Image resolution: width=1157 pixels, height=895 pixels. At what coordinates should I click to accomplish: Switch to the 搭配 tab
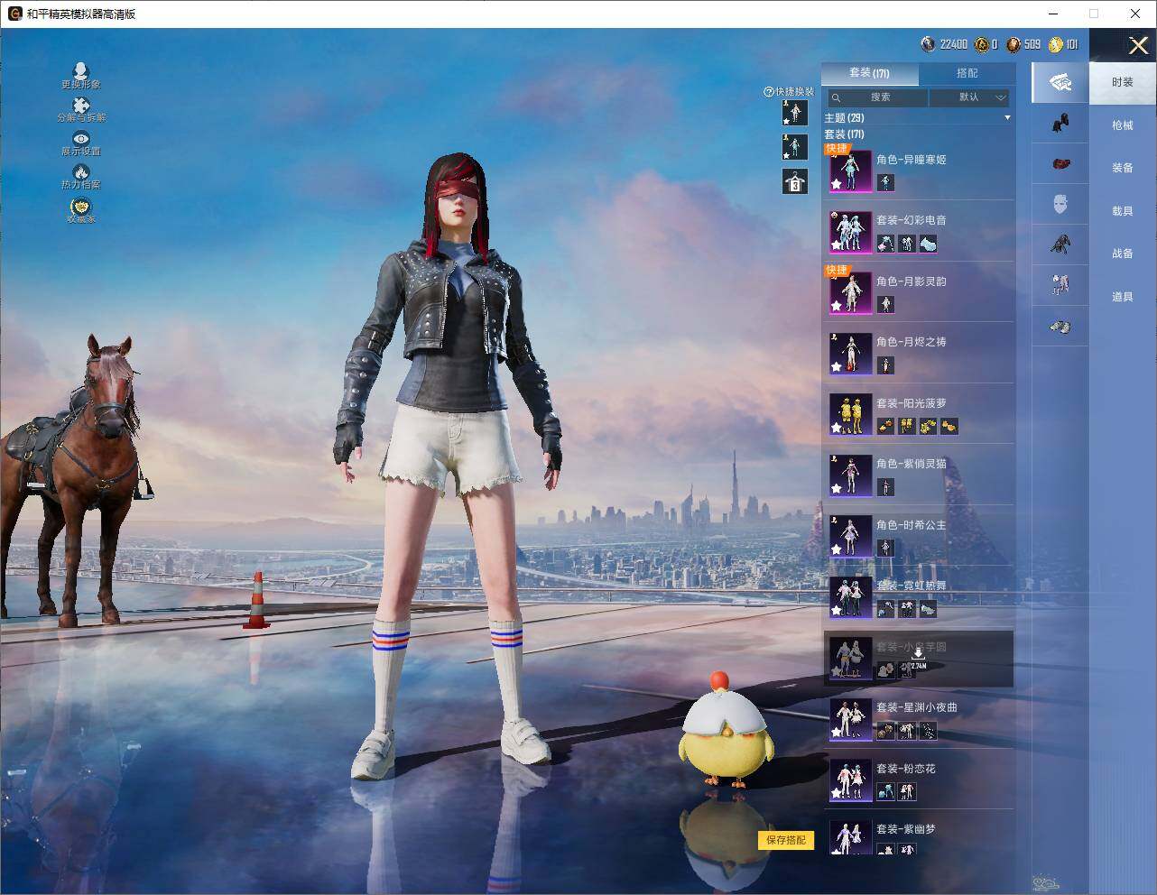[x=967, y=73]
